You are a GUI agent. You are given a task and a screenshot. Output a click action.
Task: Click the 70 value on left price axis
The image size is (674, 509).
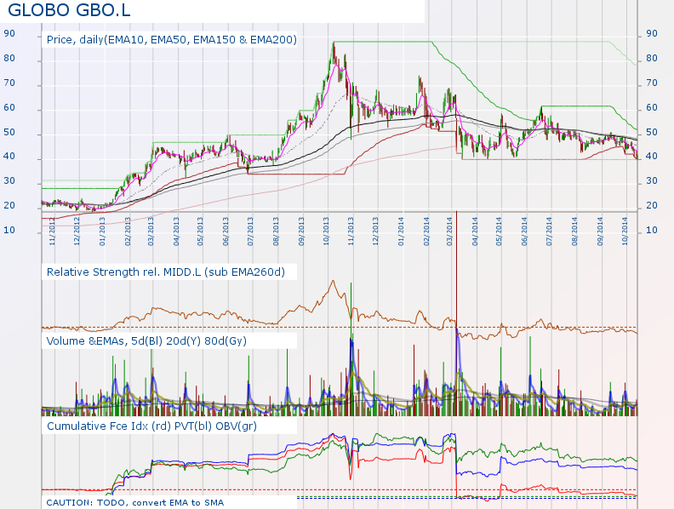point(9,83)
